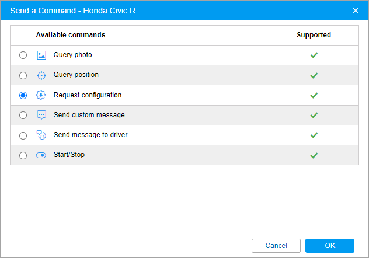
Task: Click the Supported column header
Action: 314,35
